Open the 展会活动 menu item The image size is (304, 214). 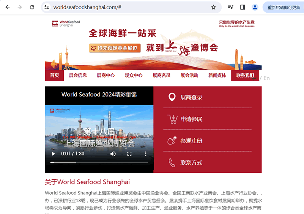point(189,75)
